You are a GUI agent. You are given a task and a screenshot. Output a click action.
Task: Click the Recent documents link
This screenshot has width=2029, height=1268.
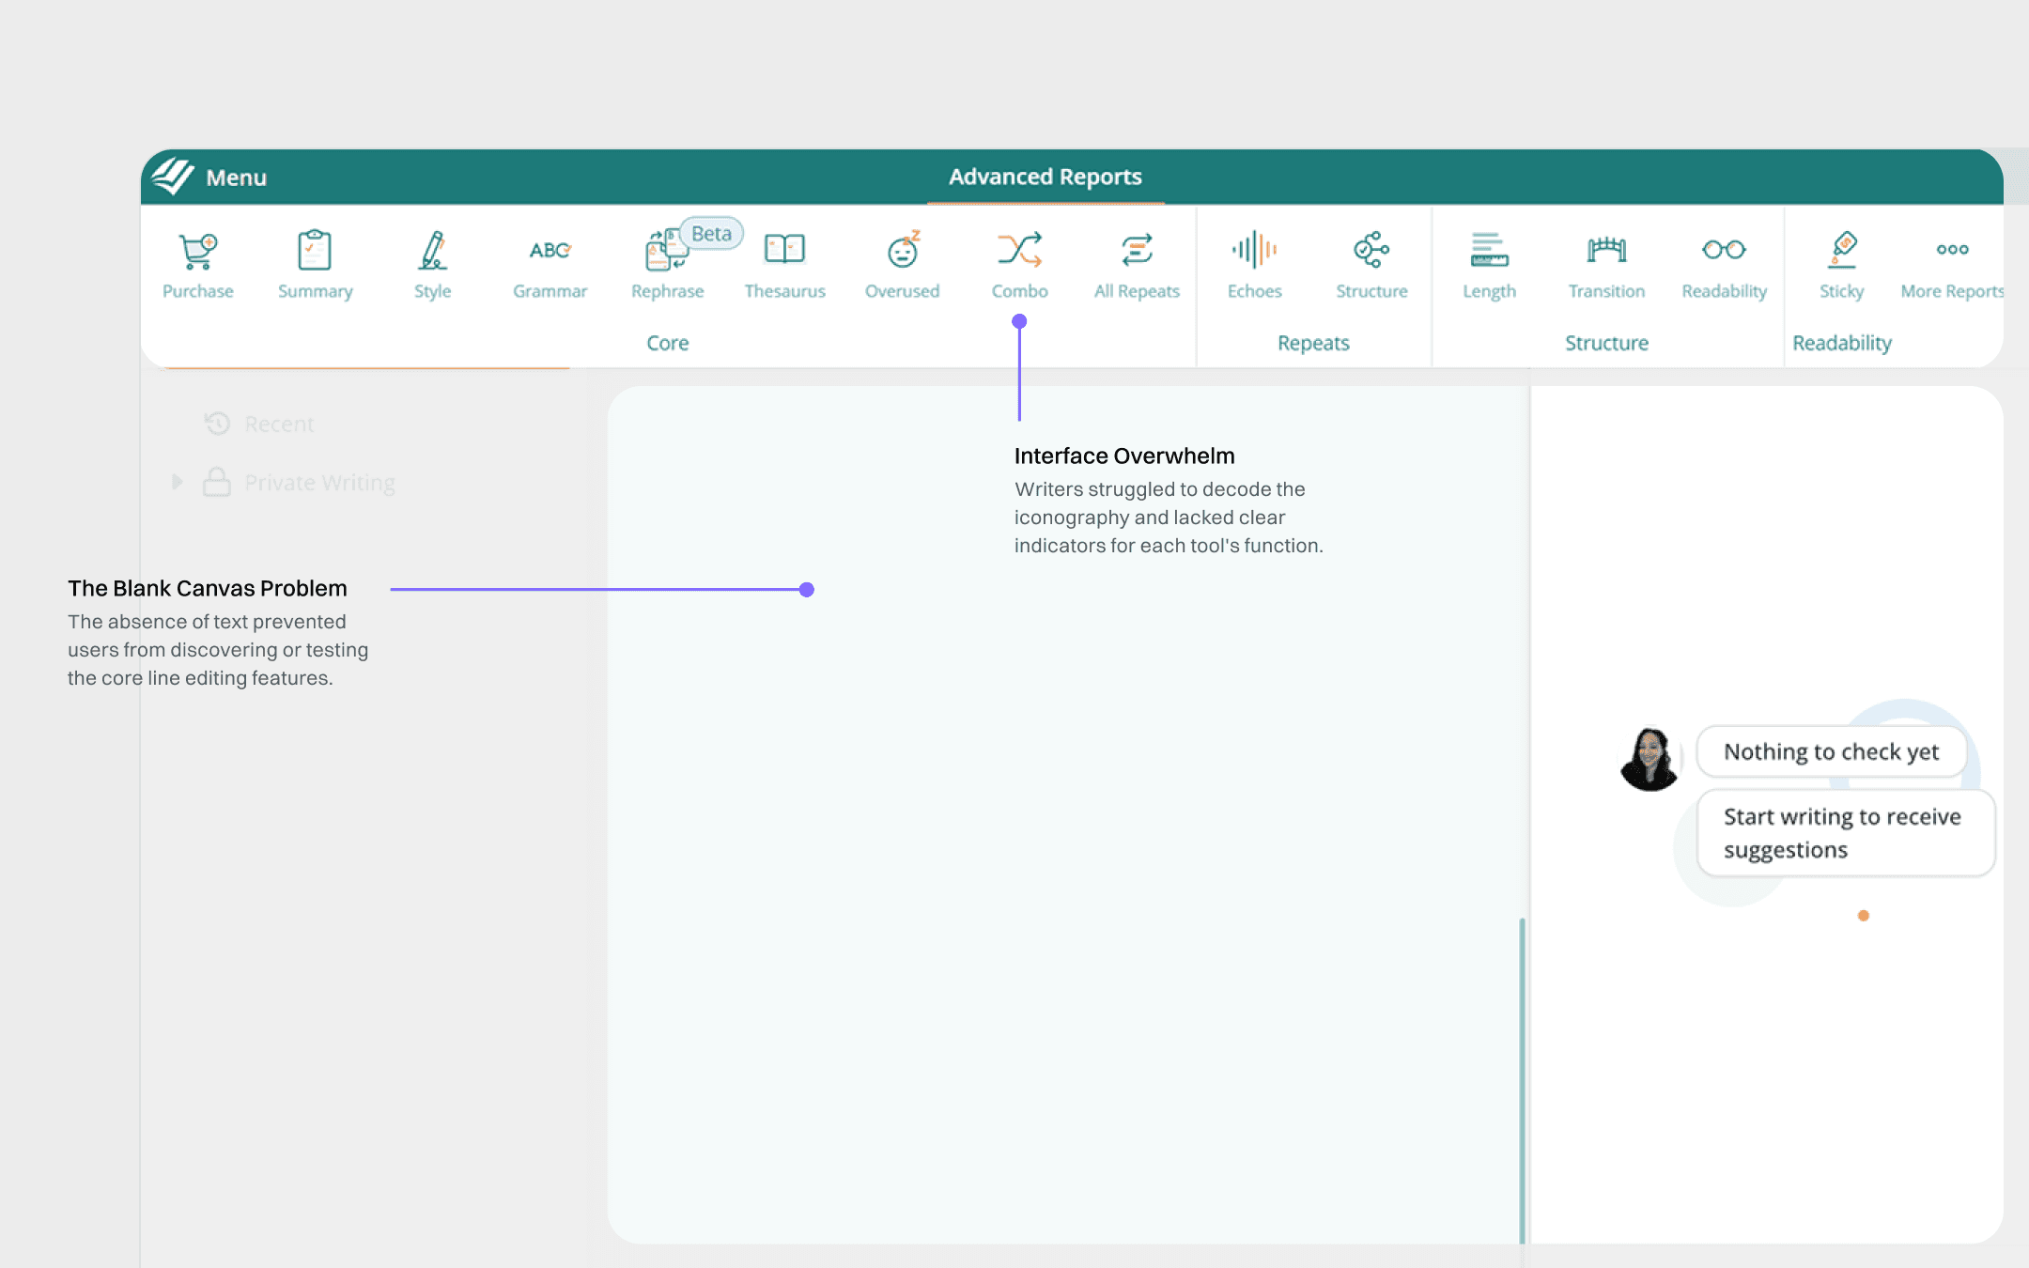click(278, 424)
